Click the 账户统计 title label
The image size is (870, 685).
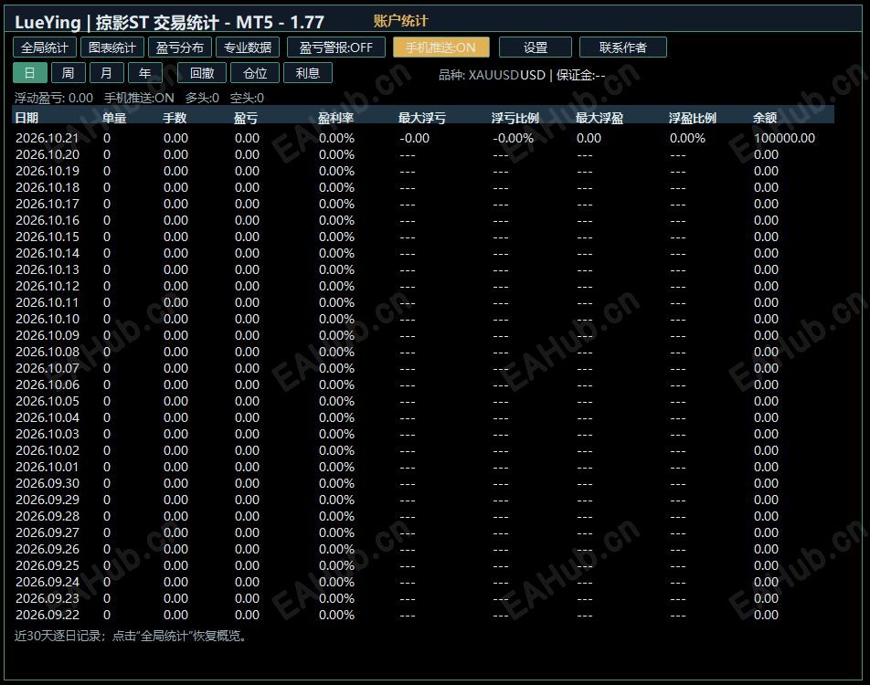pos(400,21)
